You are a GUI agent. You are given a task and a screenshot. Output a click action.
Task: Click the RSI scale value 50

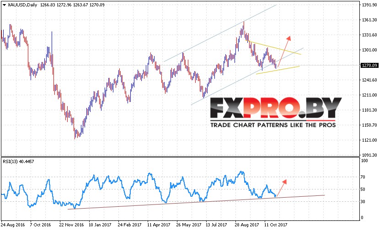click(363, 189)
